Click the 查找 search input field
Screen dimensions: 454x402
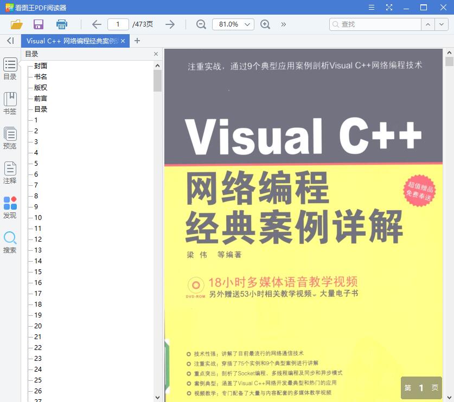tap(375, 24)
